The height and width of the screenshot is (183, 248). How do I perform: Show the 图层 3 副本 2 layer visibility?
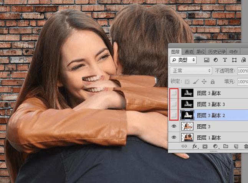[174, 115]
